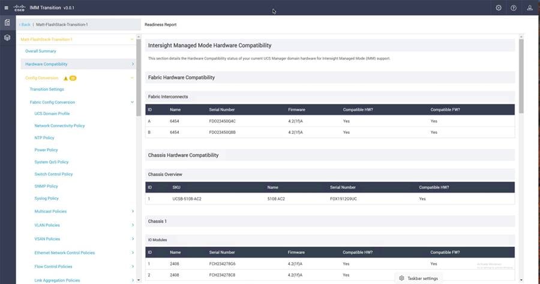This screenshot has width=540, height=284.
Task: Click IMM Transition app title
Action: click(x=45, y=8)
